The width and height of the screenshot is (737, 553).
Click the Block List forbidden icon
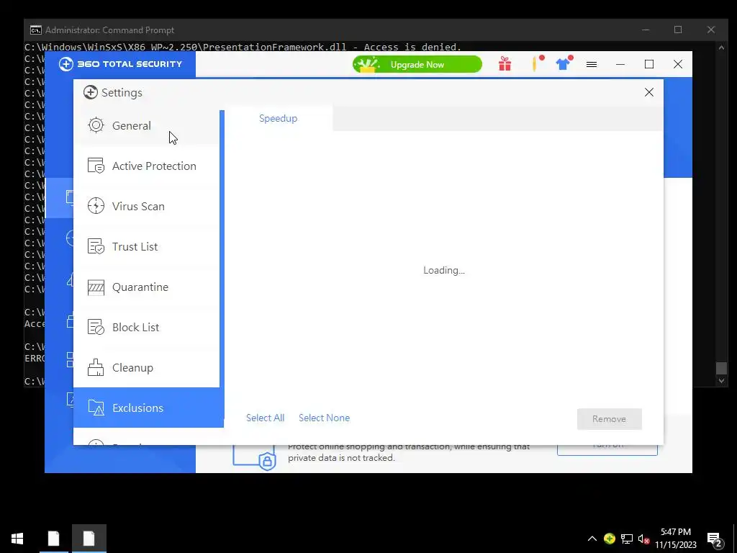pyautogui.click(x=96, y=328)
